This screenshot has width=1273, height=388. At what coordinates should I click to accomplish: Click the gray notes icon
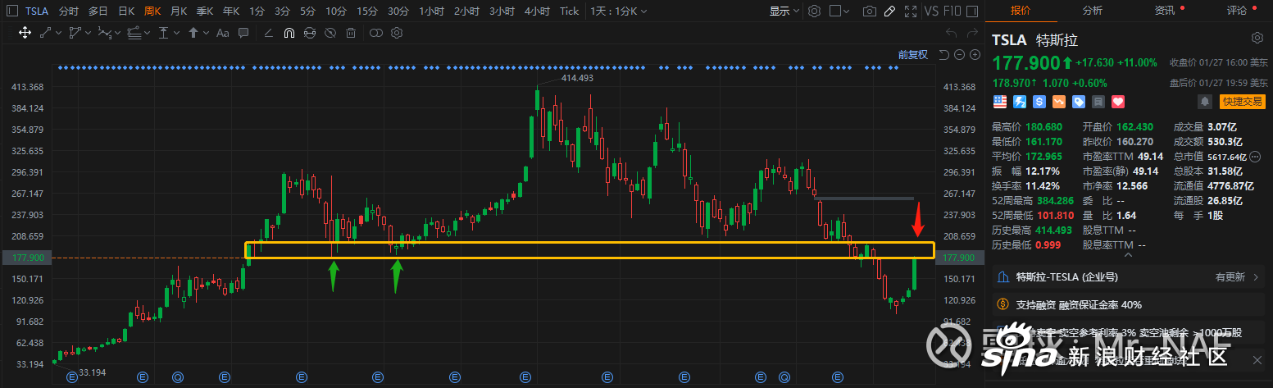click(1098, 102)
